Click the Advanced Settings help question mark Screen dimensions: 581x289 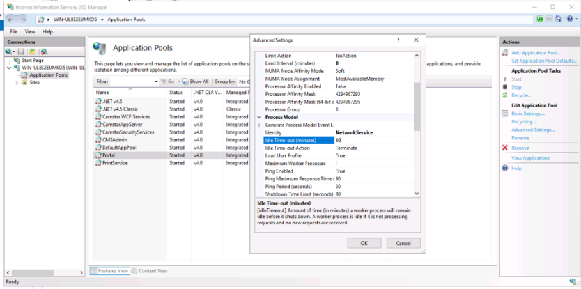(398, 40)
